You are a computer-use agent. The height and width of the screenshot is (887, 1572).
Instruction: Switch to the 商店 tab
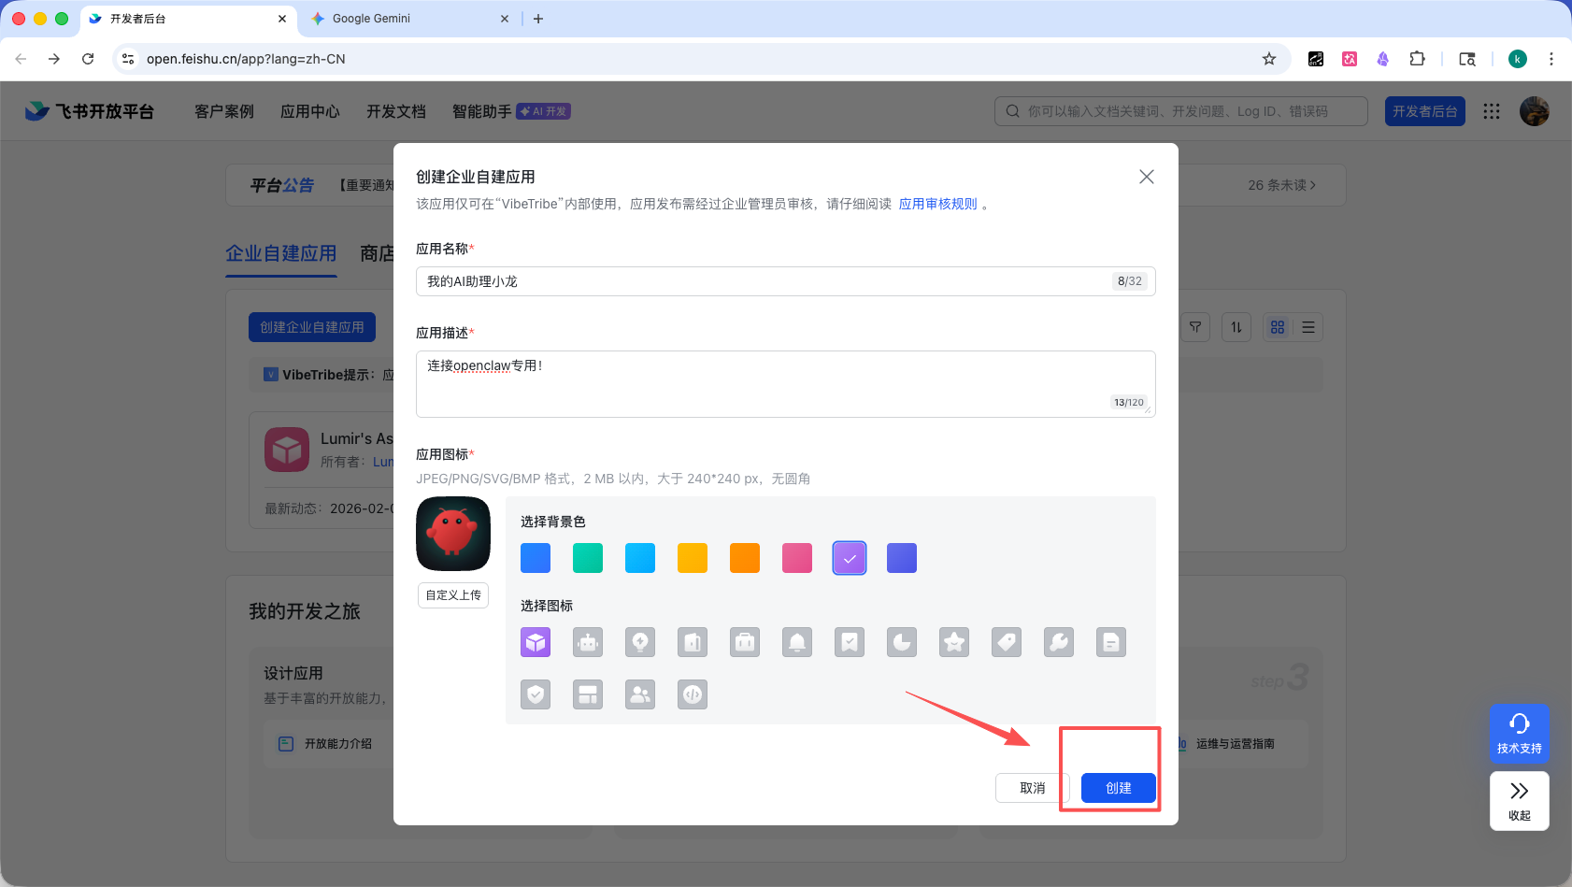[x=378, y=253]
